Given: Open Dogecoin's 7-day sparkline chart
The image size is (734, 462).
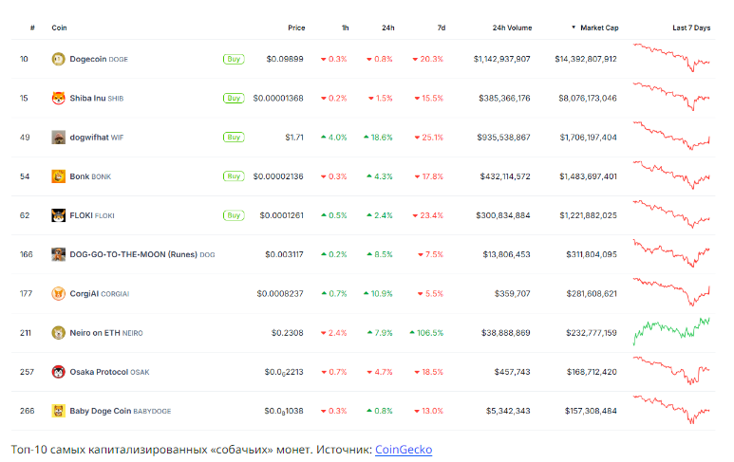Looking at the screenshot, I should click(671, 58).
